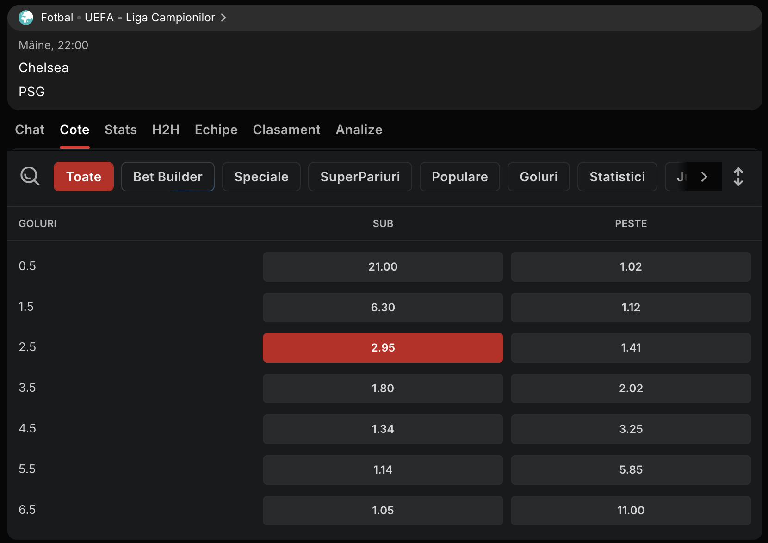Image resolution: width=768 pixels, height=543 pixels.
Task: Deselect the highlighted 2.95 under odds
Action: pos(383,348)
